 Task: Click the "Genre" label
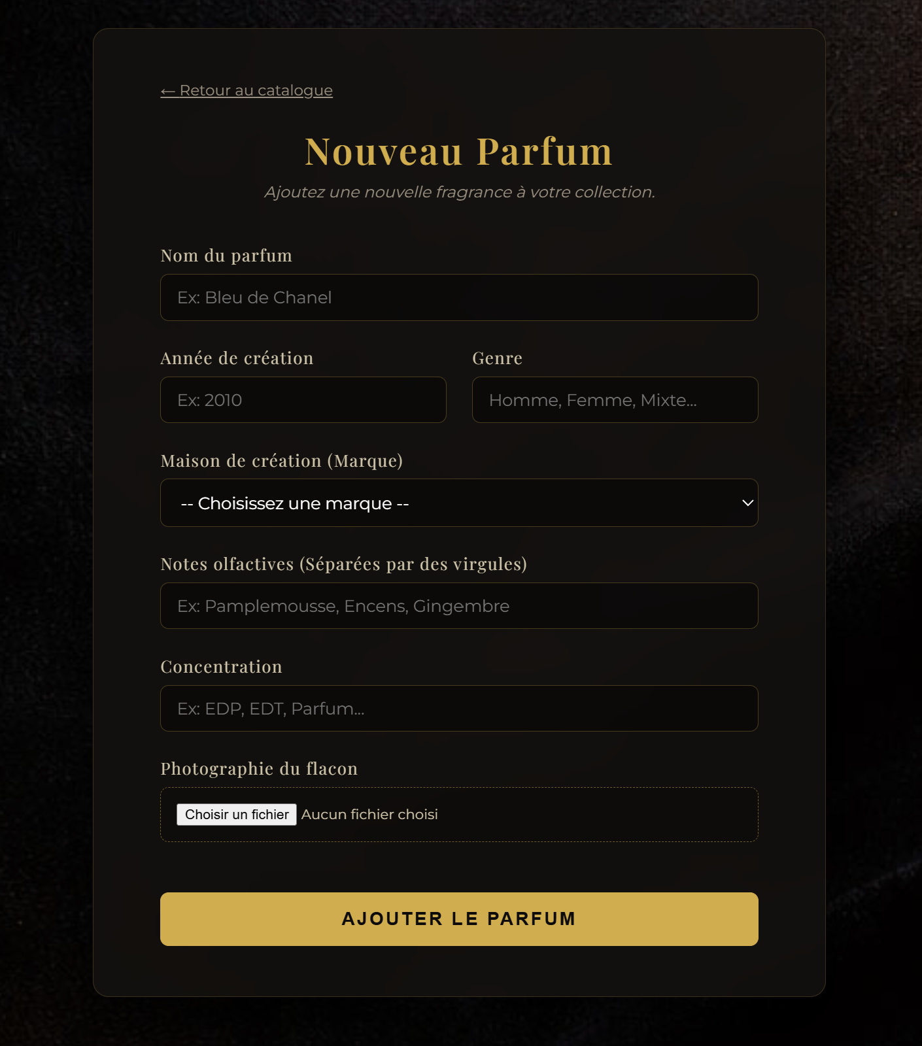(x=497, y=358)
